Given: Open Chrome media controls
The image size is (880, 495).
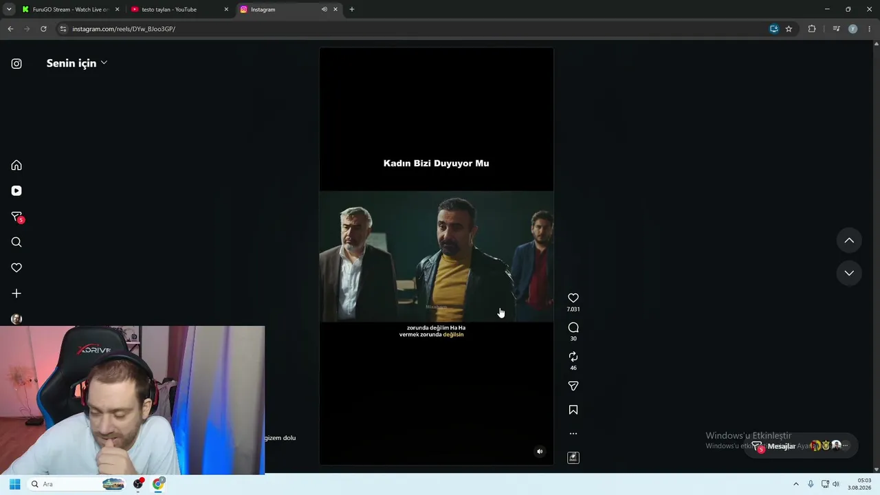Looking at the screenshot, I should click(x=836, y=29).
